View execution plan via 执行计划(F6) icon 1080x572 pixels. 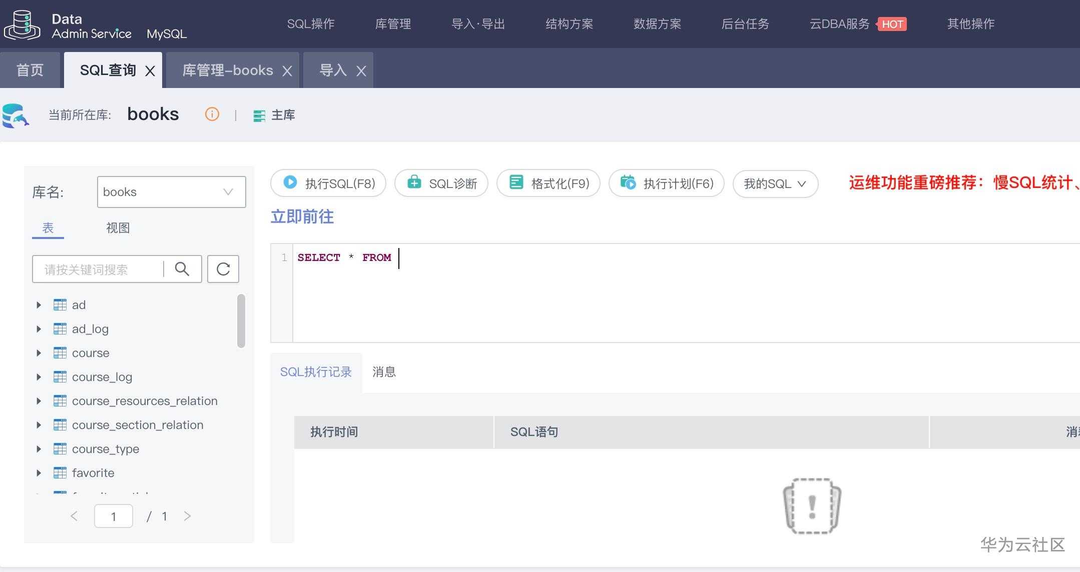click(x=629, y=183)
